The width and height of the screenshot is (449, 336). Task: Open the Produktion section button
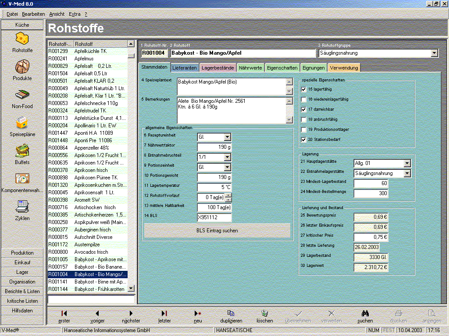(22, 253)
